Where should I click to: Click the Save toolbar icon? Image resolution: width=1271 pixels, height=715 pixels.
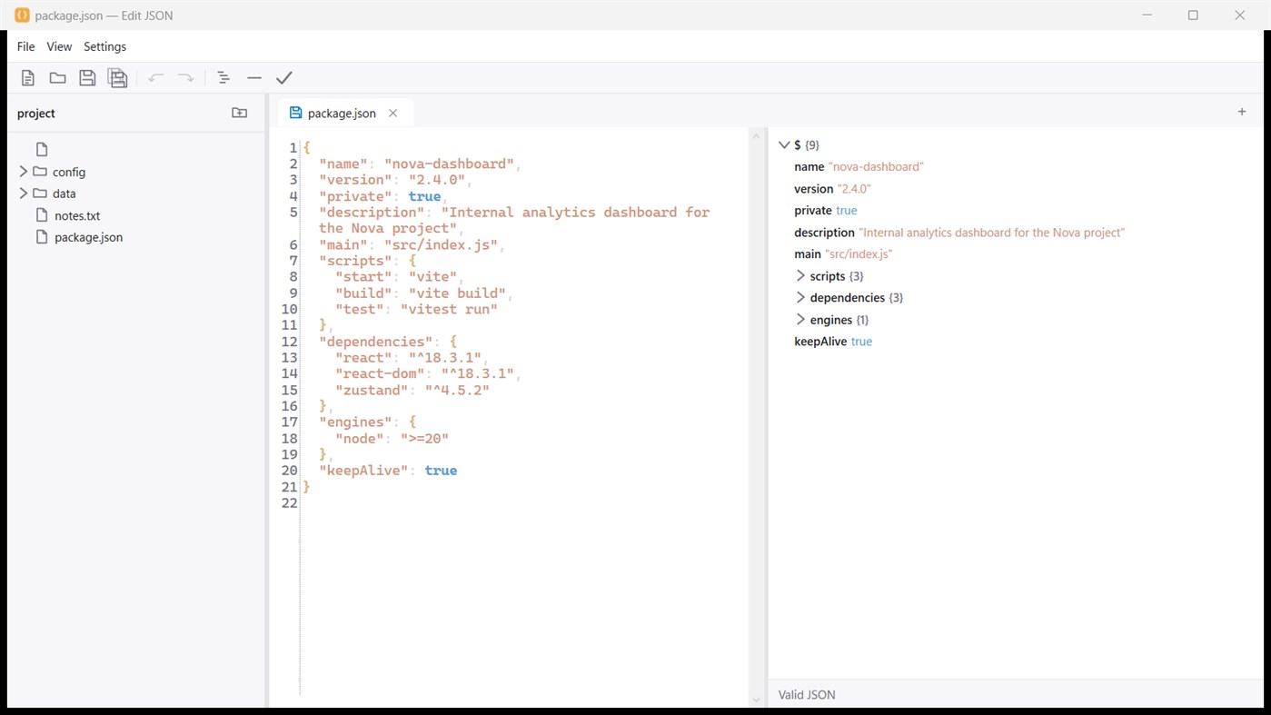pyautogui.click(x=87, y=78)
